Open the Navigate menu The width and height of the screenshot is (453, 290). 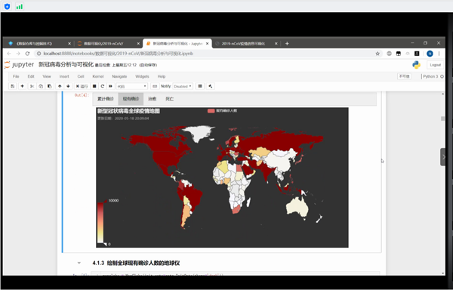(x=119, y=76)
